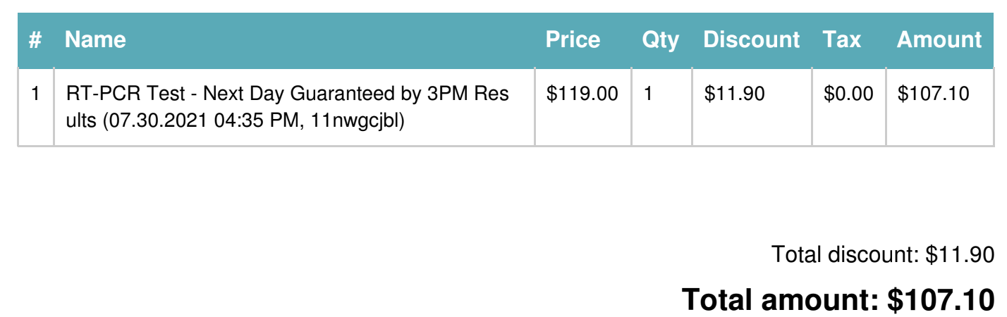Select the Amount column header
The height and width of the screenshot is (317, 1007).
pyautogui.click(x=939, y=39)
